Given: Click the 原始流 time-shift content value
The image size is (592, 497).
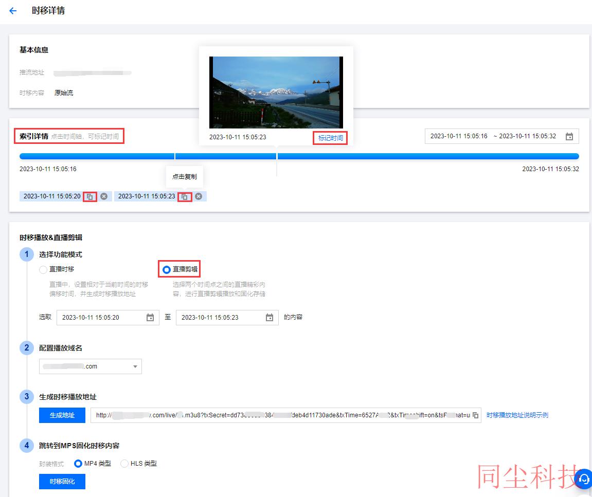Looking at the screenshot, I should click(x=64, y=93).
